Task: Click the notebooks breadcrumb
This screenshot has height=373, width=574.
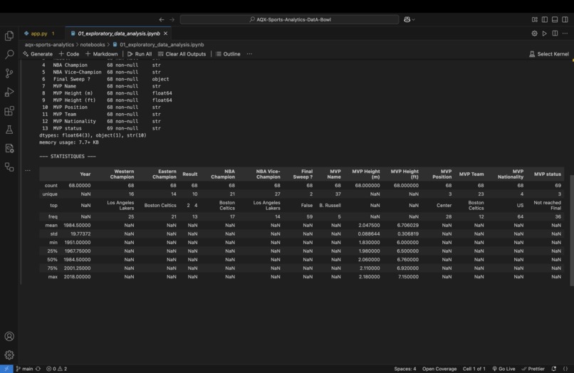Action: click(93, 45)
